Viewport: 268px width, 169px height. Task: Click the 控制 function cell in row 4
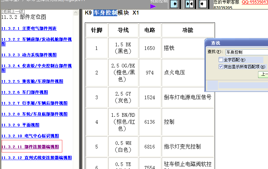point(188,122)
